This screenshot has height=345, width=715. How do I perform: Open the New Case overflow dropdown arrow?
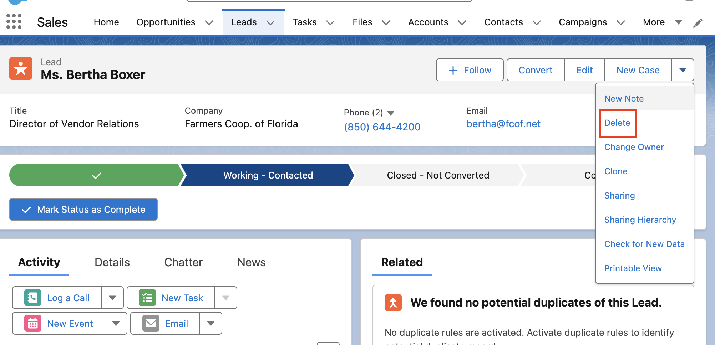[x=683, y=70]
